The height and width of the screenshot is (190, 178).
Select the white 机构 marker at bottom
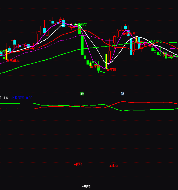pyautogui.click(x=87, y=186)
